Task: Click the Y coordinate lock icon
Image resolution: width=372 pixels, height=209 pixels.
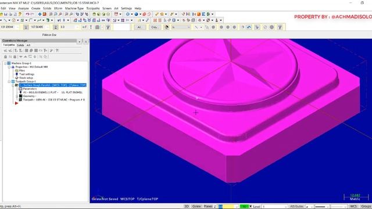Action: tap(26, 27)
